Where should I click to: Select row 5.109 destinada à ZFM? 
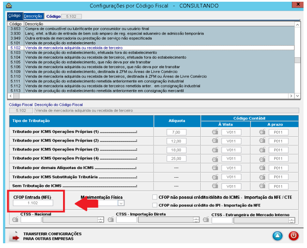coord(151,72)
